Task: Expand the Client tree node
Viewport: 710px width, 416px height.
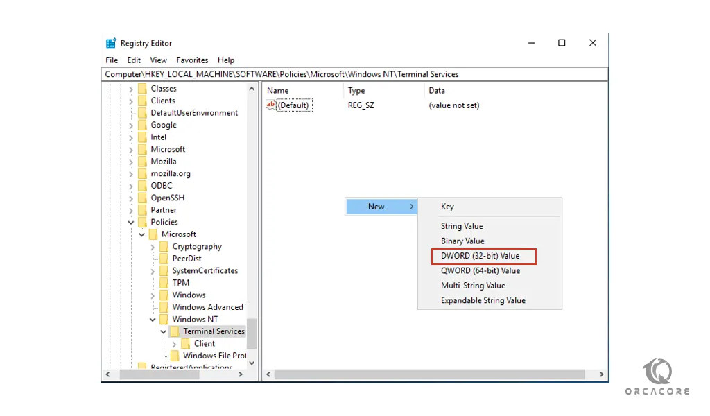Action: pos(174,344)
